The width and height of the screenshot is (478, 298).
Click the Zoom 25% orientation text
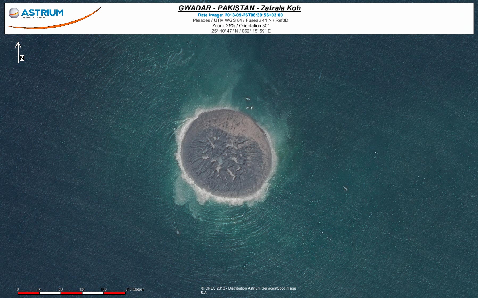[x=240, y=26]
